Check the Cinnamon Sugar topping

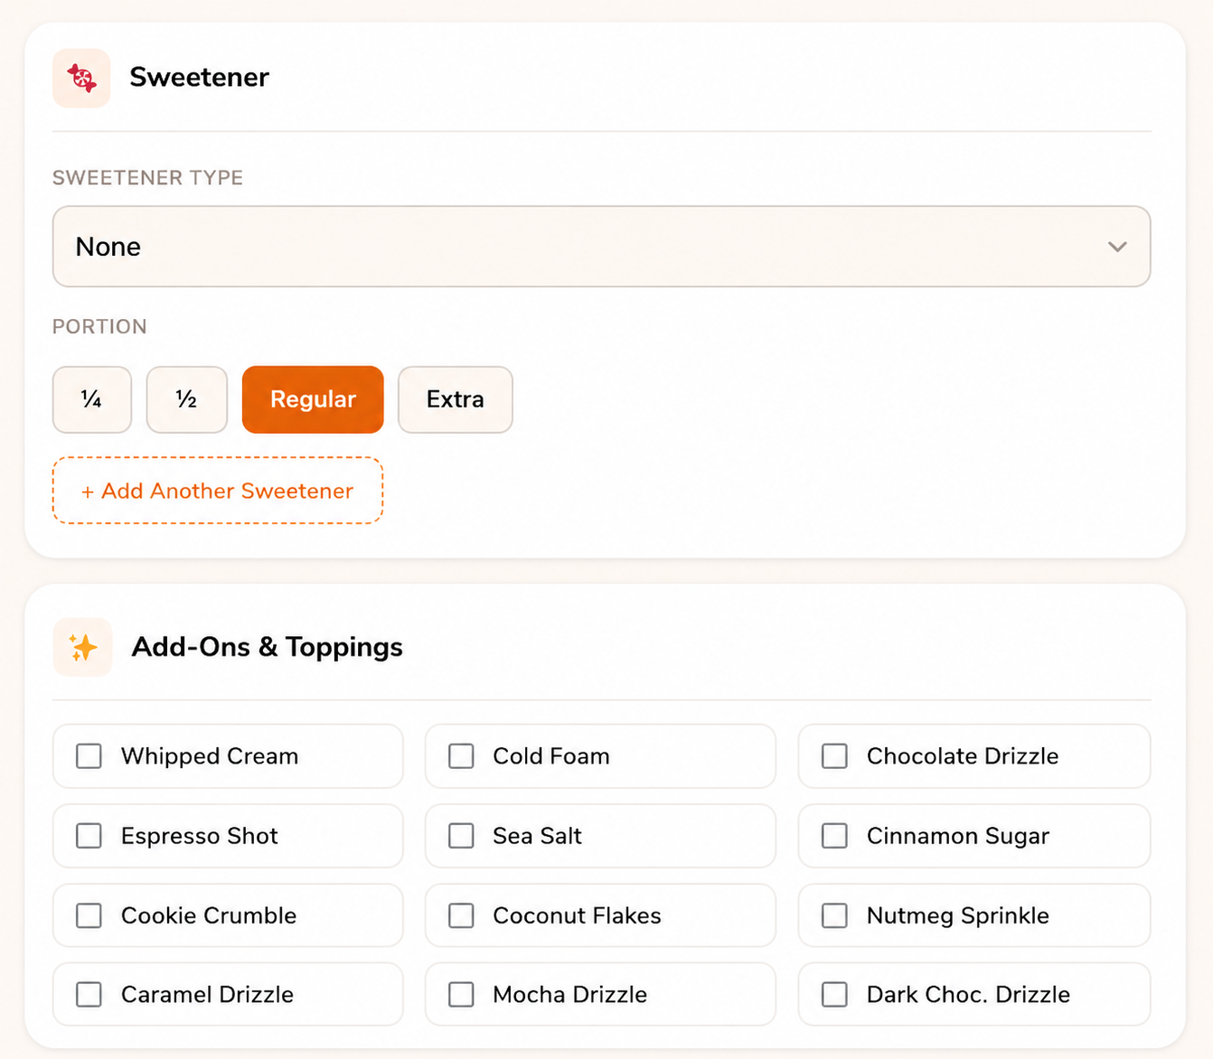pos(834,836)
